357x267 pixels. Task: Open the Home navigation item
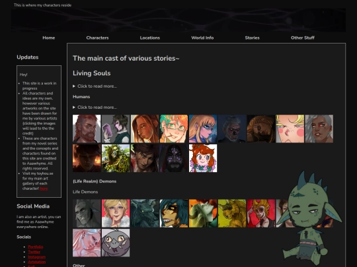coord(49,38)
